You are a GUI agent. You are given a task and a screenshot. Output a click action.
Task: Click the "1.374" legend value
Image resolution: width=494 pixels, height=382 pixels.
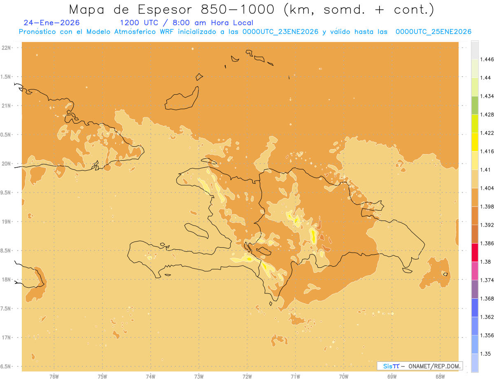[x=487, y=280]
